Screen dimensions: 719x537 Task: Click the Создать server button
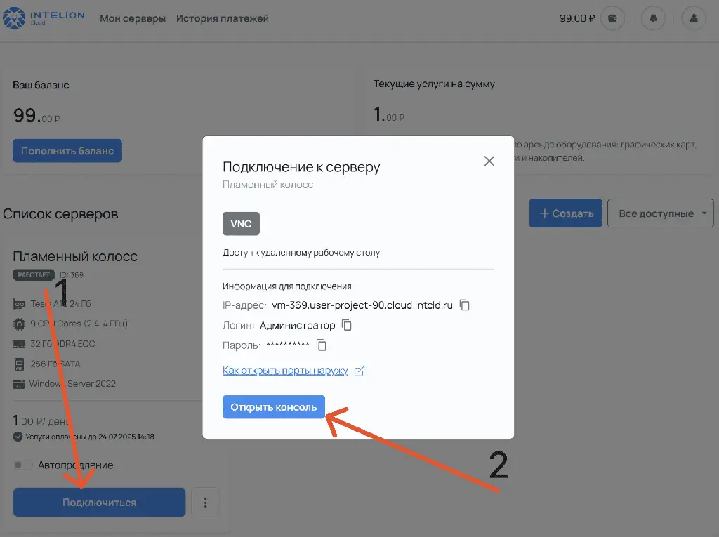[565, 213]
